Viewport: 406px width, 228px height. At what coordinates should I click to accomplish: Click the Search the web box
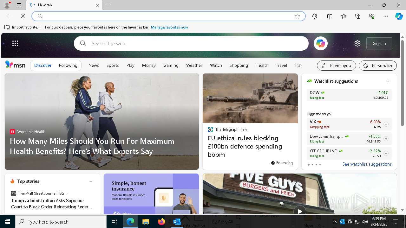(191, 43)
